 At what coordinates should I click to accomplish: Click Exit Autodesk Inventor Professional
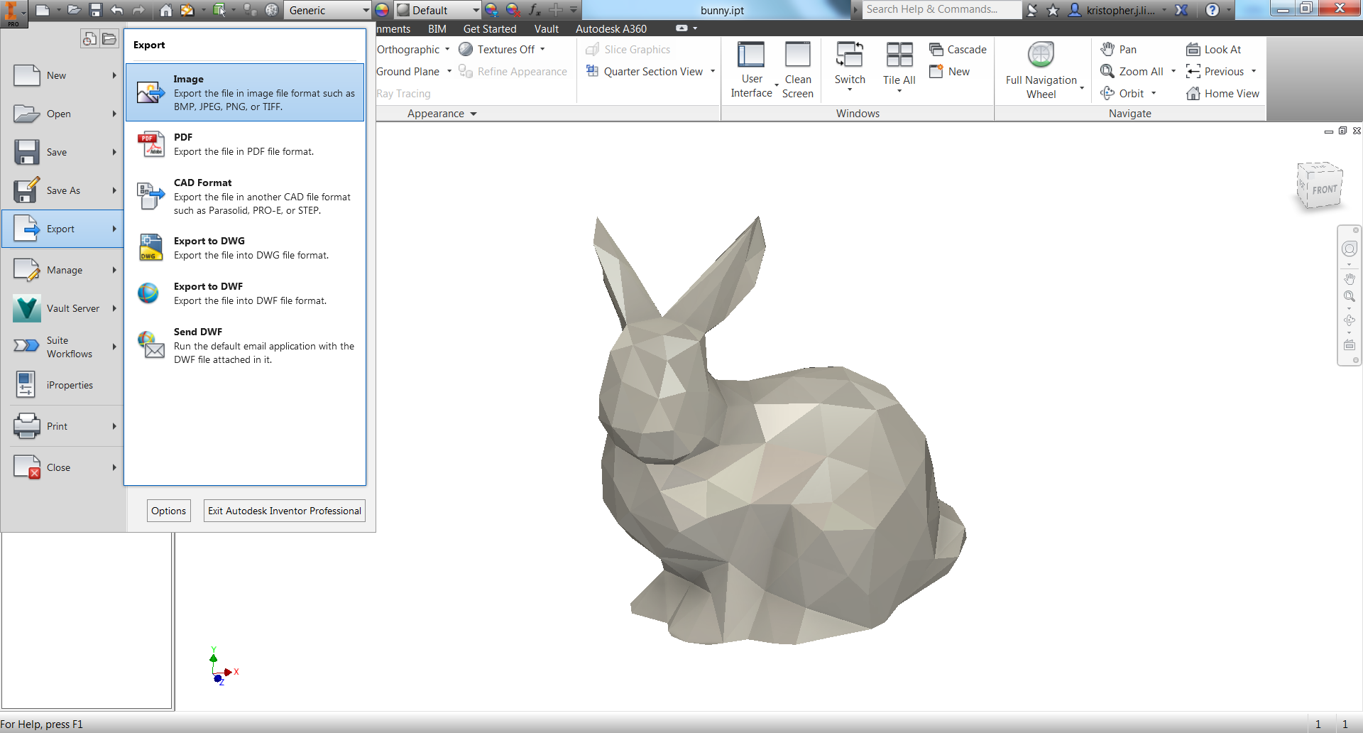click(x=283, y=510)
